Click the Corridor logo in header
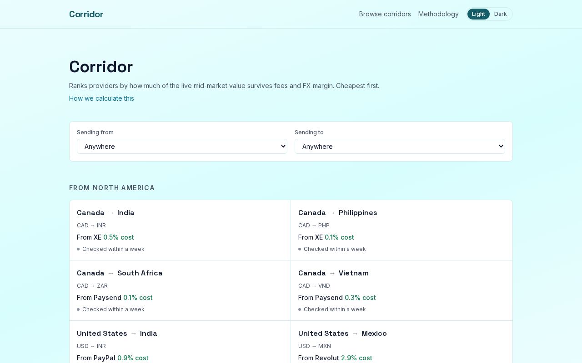The height and width of the screenshot is (363, 582). pyautogui.click(x=86, y=14)
